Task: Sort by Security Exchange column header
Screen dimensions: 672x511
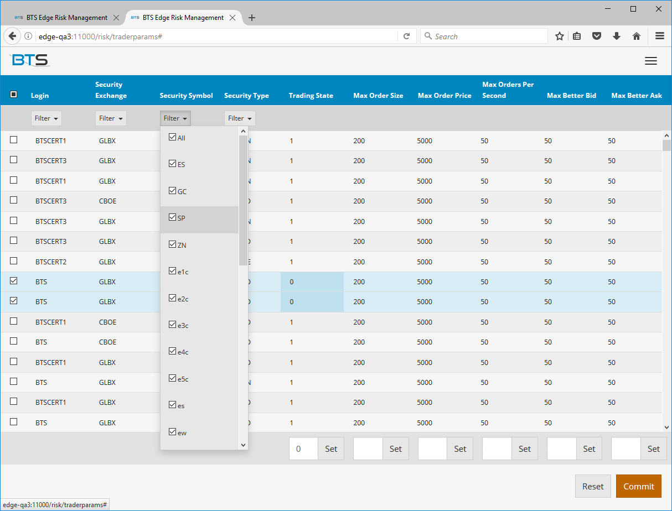Action: [111, 90]
